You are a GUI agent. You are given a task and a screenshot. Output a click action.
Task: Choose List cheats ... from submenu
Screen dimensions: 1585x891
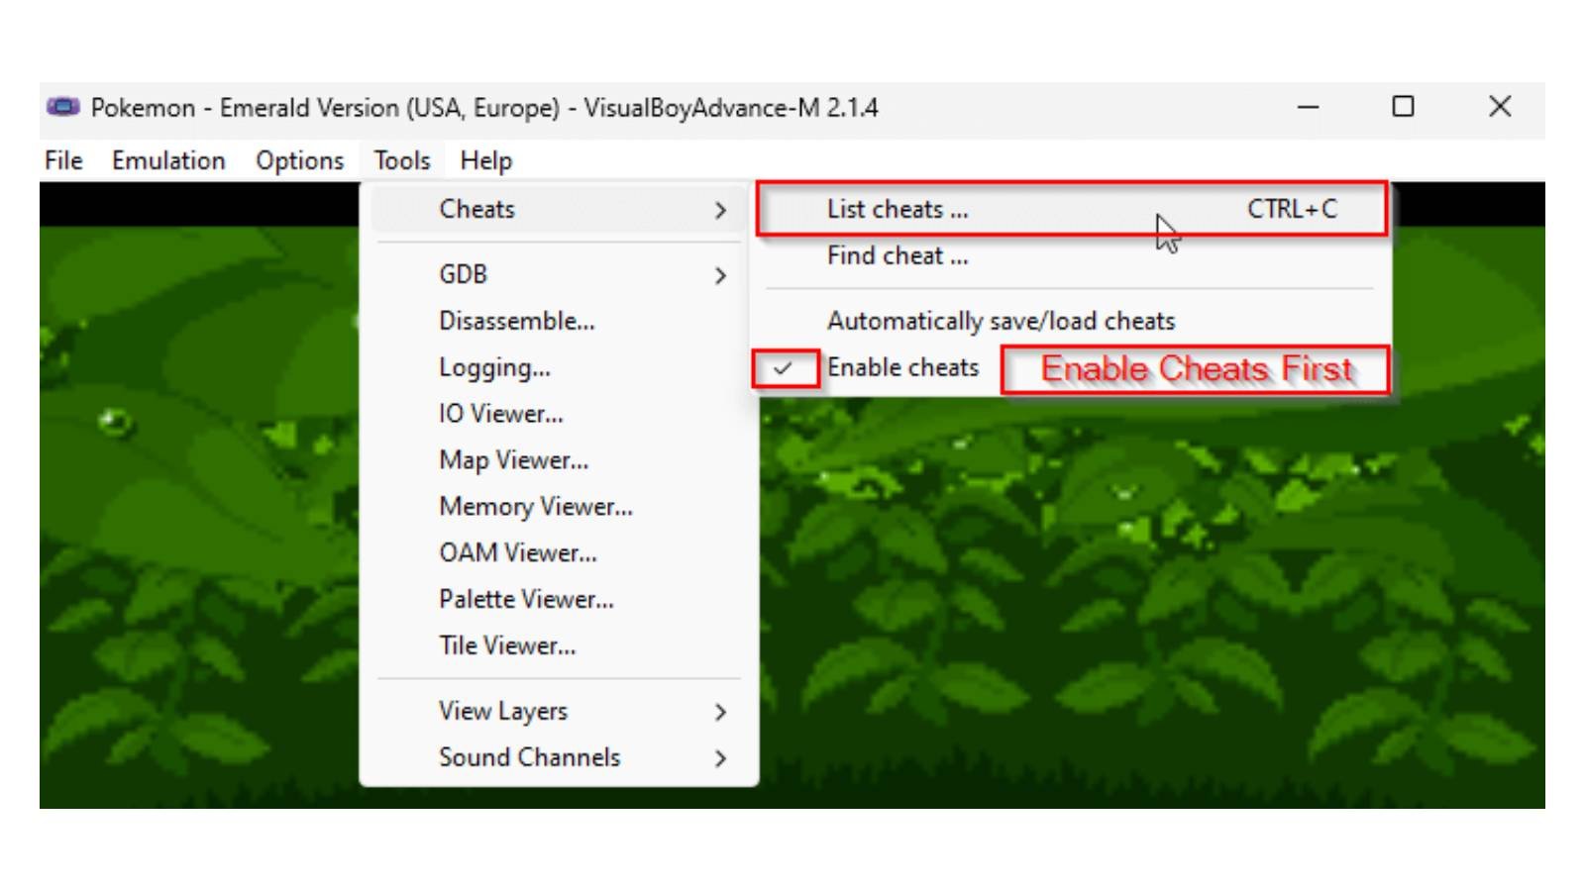coord(1072,209)
